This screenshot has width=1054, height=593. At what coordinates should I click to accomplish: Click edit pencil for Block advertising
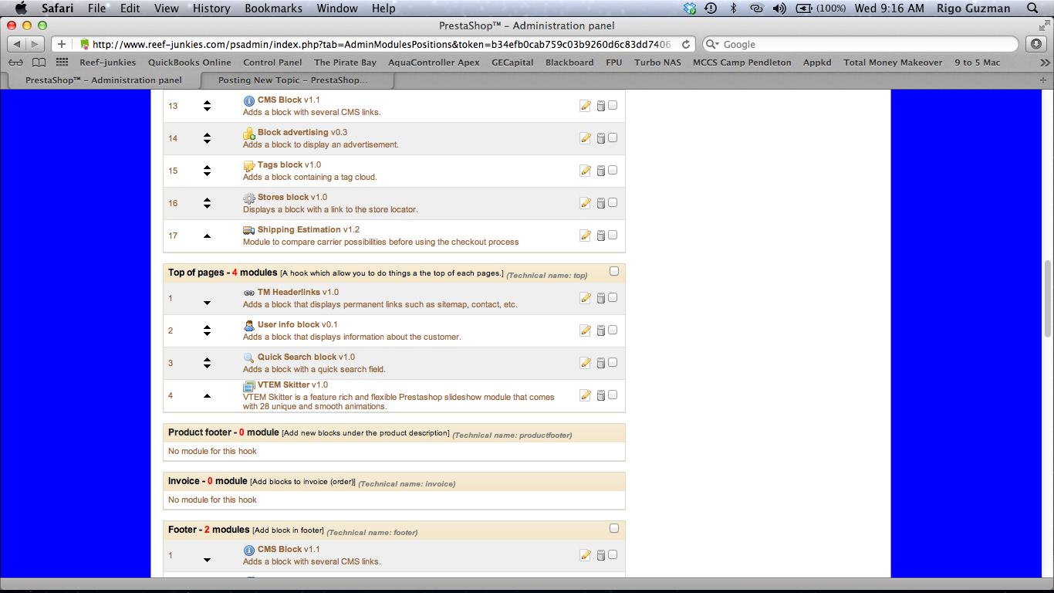pyautogui.click(x=586, y=138)
